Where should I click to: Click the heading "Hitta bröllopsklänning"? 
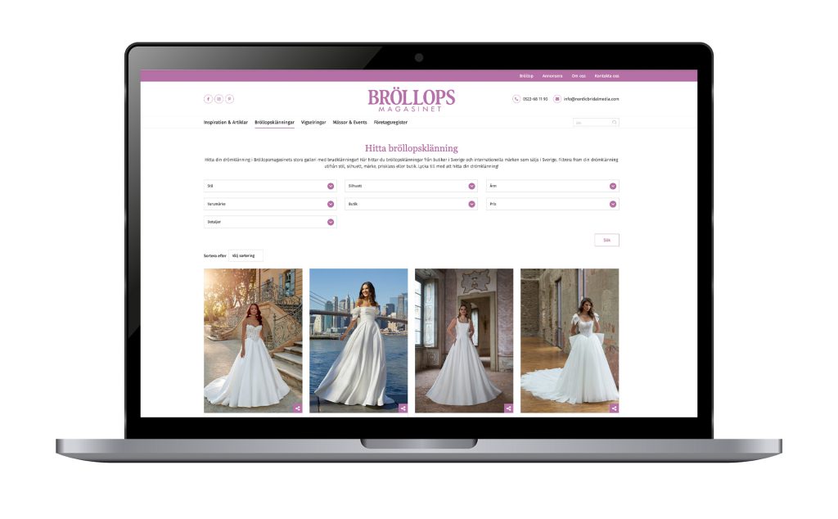click(412, 148)
